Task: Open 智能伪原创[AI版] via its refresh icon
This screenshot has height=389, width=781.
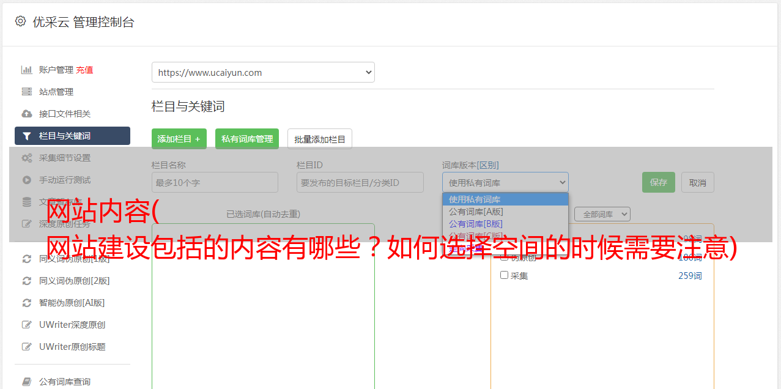Action: 26,303
